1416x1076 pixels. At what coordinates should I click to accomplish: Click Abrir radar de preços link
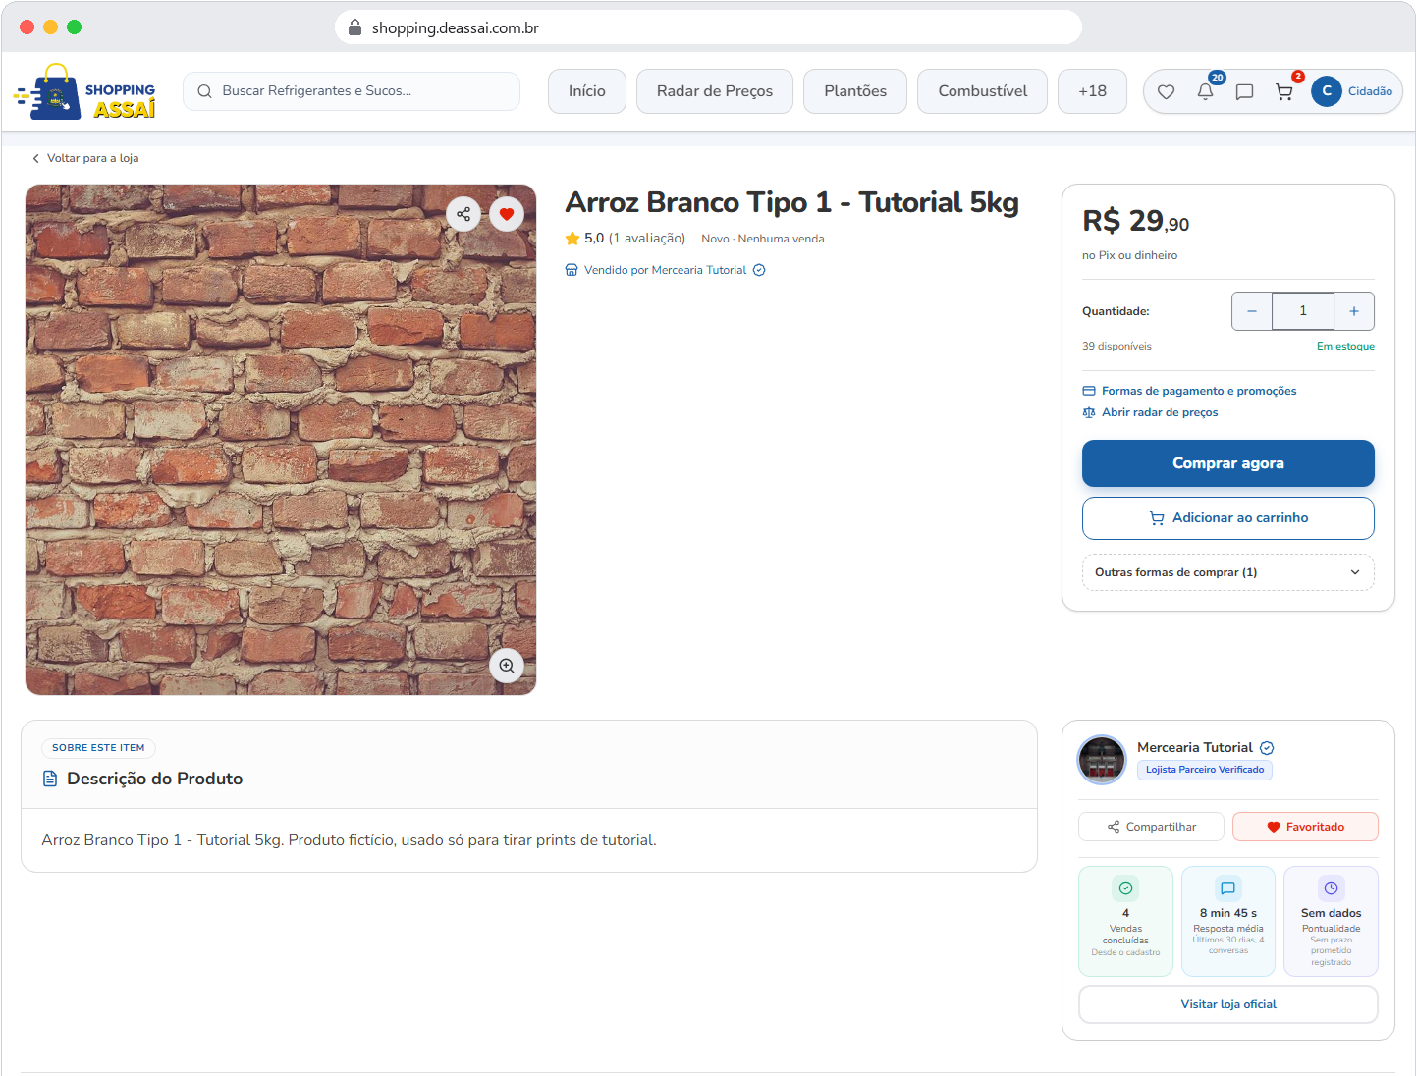point(1150,412)
